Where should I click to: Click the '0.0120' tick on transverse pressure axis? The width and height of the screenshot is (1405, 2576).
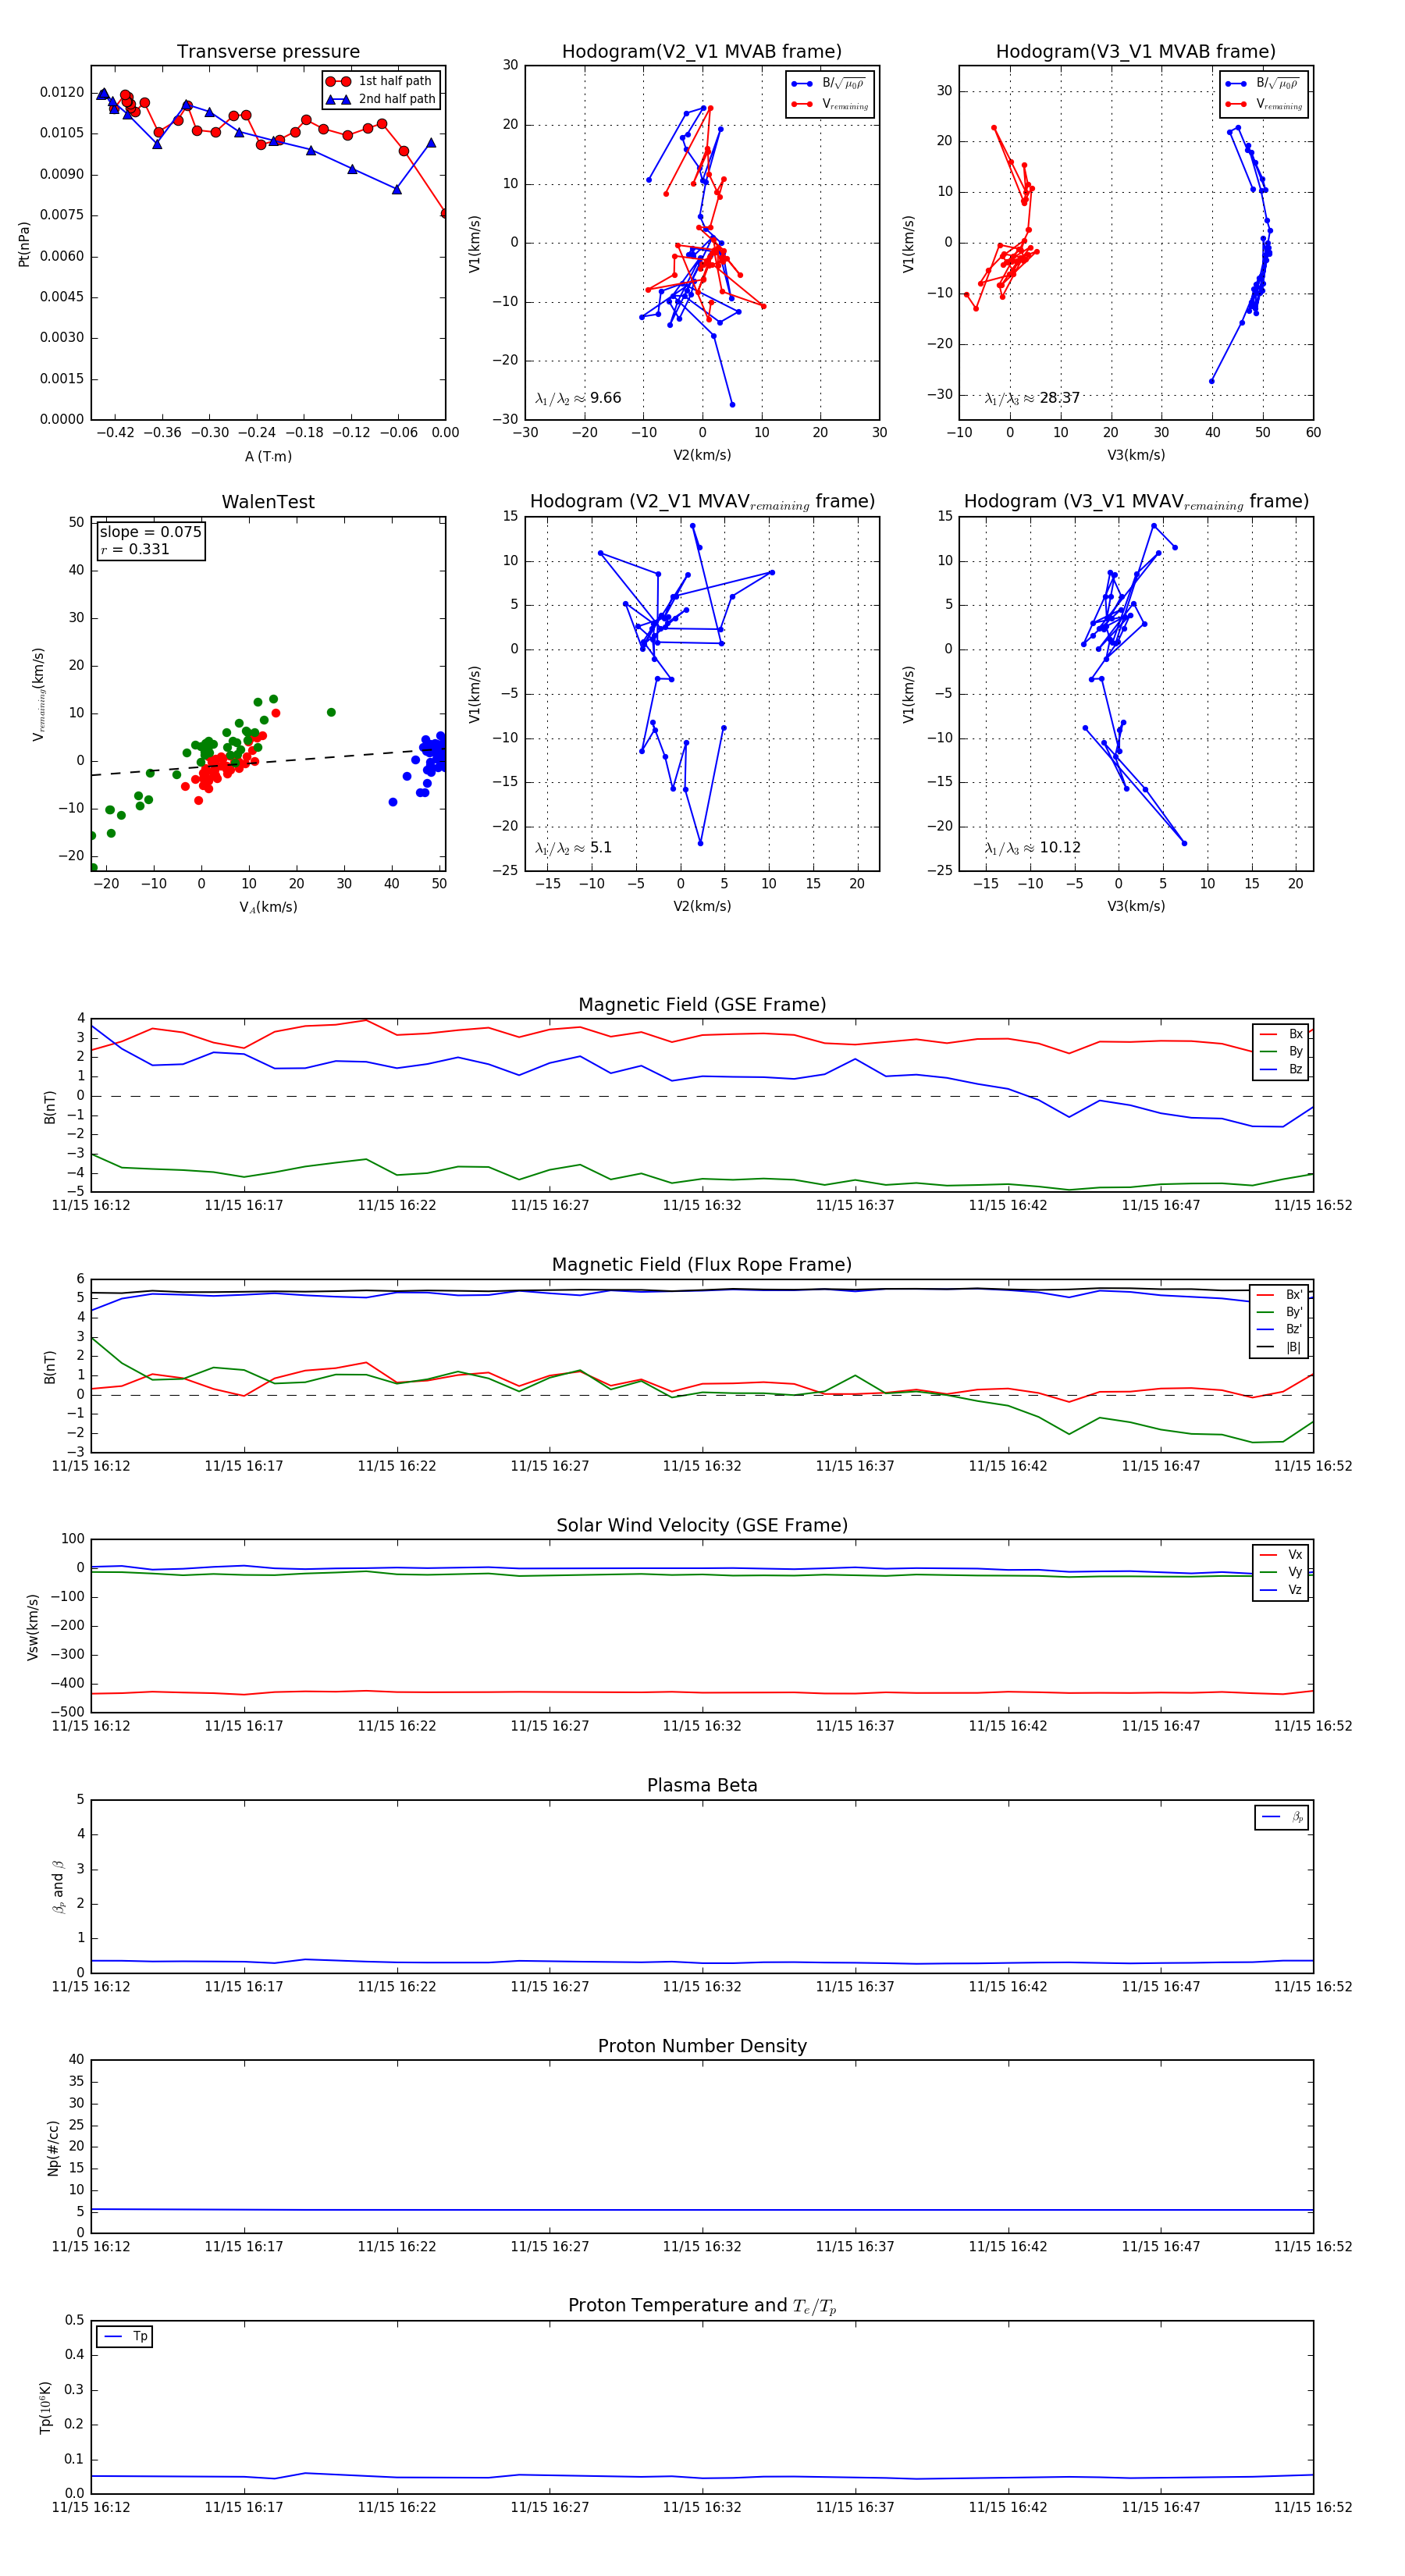tap(62, 92)
